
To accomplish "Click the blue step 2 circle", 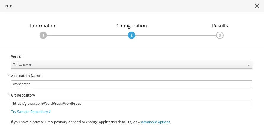I will (x=131, y=35).
